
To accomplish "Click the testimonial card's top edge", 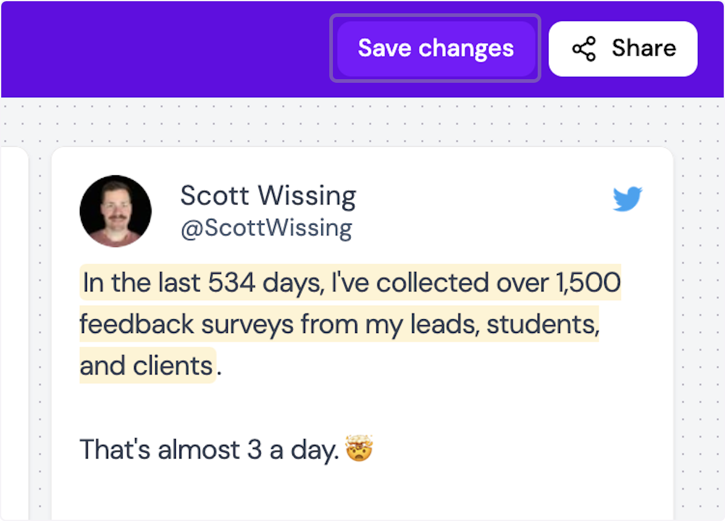I will click(x=362, y=147).
